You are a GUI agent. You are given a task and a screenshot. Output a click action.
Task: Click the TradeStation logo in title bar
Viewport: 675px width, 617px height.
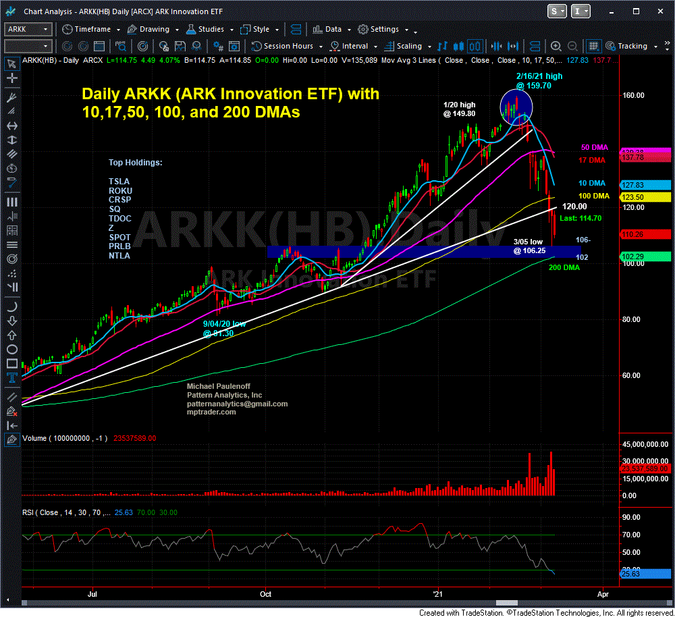pyautogui.click(x=11, y=11)
